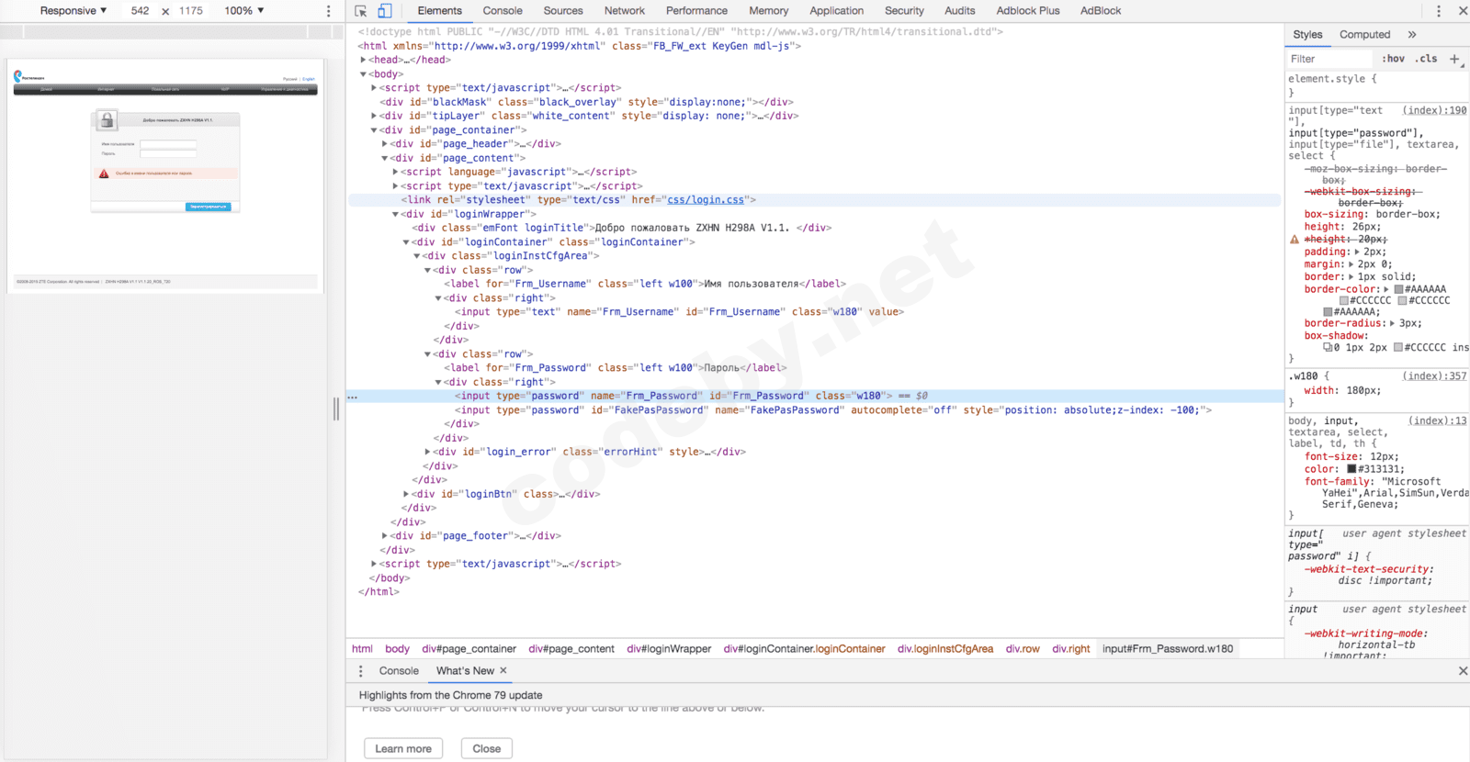This screenshot has height=762, width=1470.
Task: Click the ellipsis beside the selected DOM row
Action: click(x=353, y=397)
